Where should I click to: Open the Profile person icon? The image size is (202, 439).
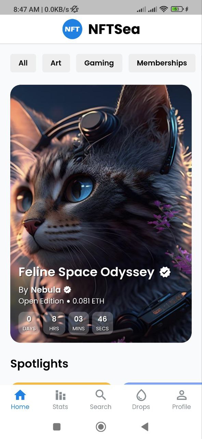(x=181, y=395)
